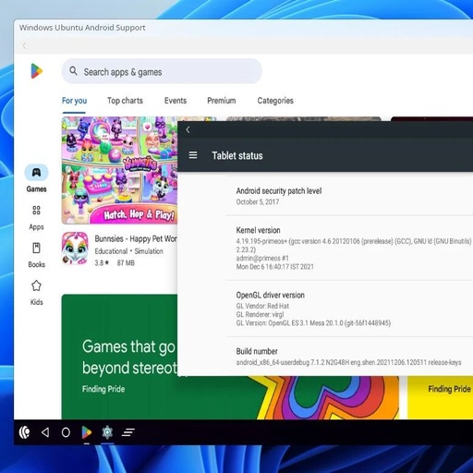Switch to the Premium tab

[x=222, y=101]
